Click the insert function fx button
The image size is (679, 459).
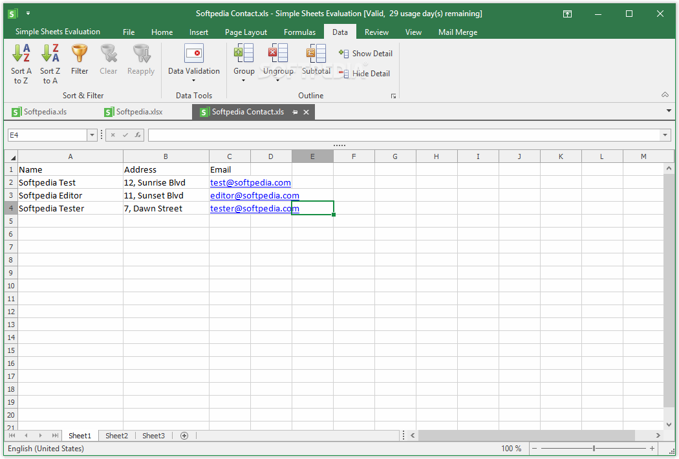[x=138, y=135]
